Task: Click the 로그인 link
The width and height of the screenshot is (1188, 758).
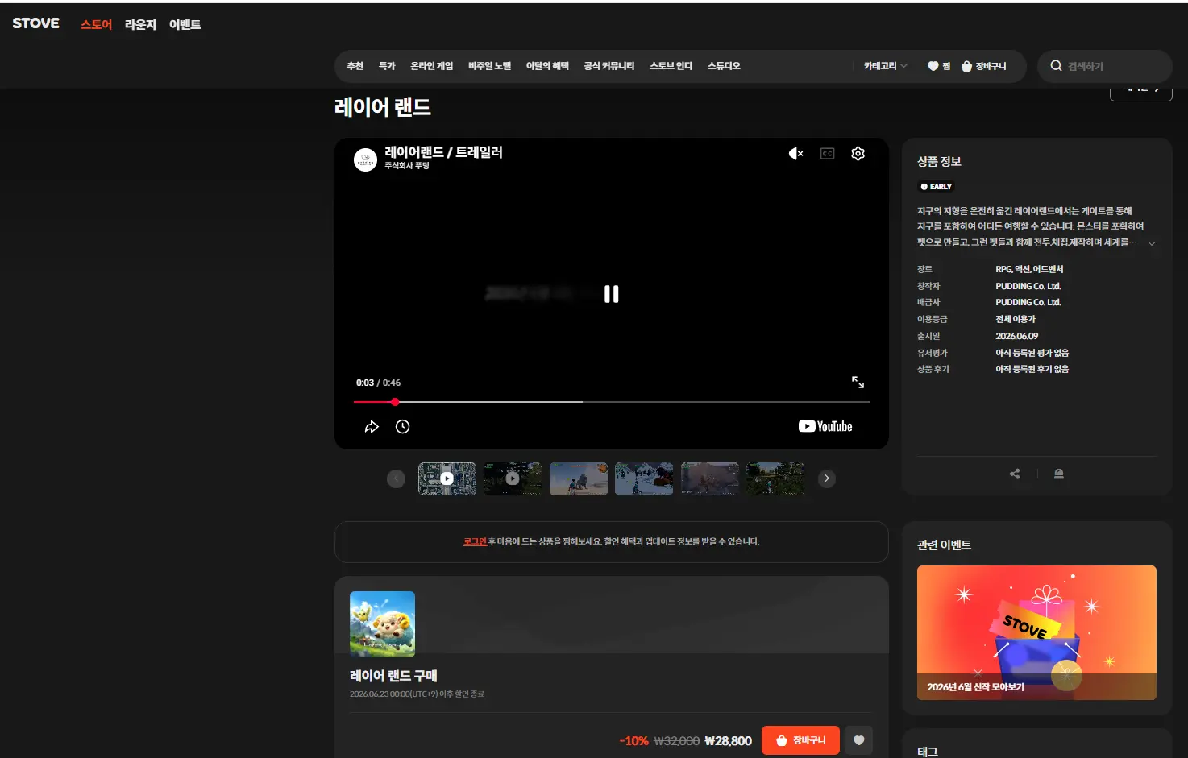Action: click(475, 541)
